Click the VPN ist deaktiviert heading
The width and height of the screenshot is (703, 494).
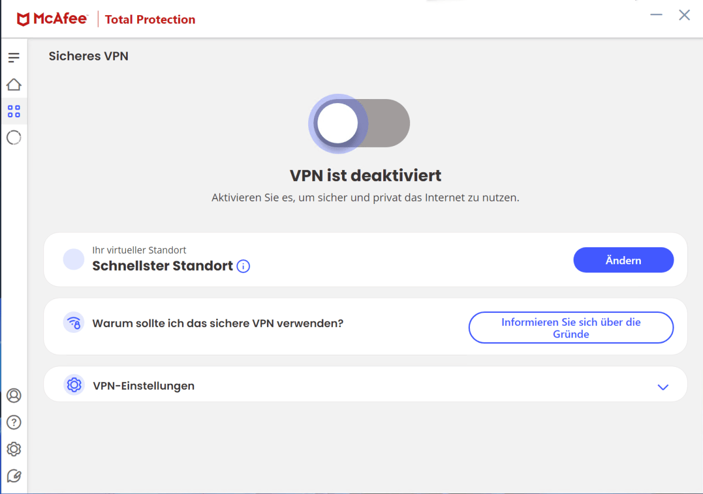[366, 175]
